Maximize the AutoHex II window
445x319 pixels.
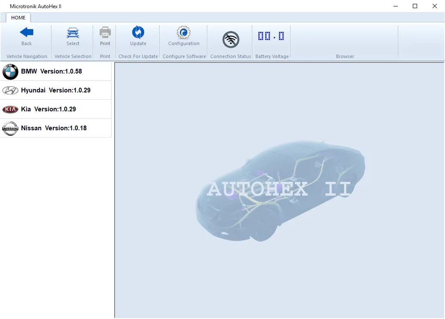(415, 6)
